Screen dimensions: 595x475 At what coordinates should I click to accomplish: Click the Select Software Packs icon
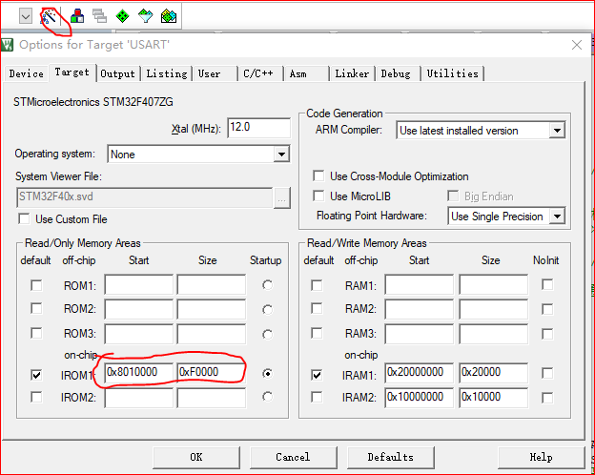point(145,16)
